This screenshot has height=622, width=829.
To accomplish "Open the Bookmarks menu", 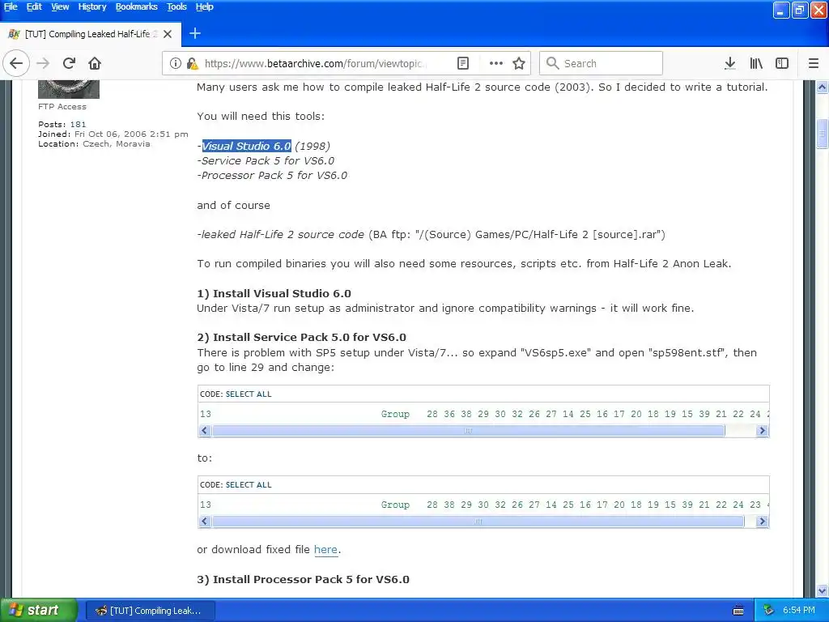I will tap(136, 6).
